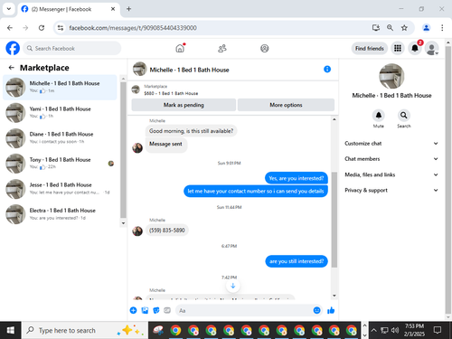Click the (559) 835-5890 message

pyautogui.click(x=167, y=231)
